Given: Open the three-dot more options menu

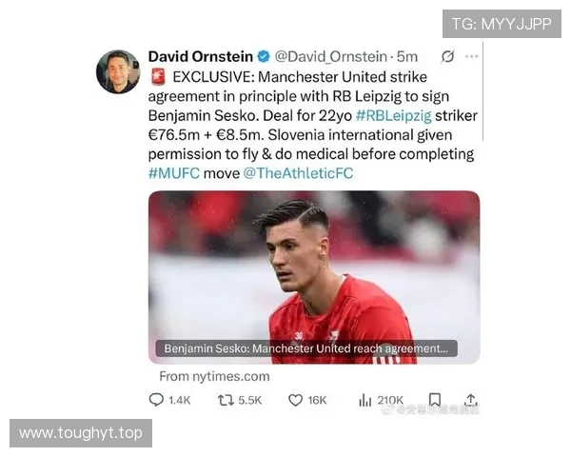Looking at the screenshot, I should tap(472, 56).
